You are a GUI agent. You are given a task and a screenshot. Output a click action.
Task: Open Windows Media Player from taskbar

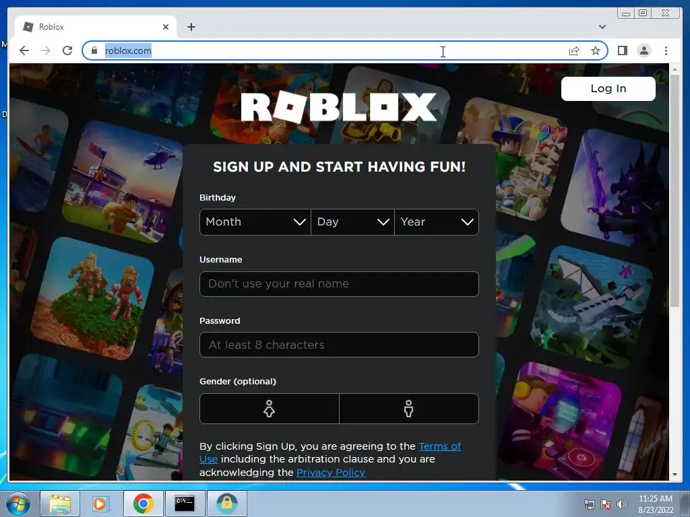coord(101,504)
